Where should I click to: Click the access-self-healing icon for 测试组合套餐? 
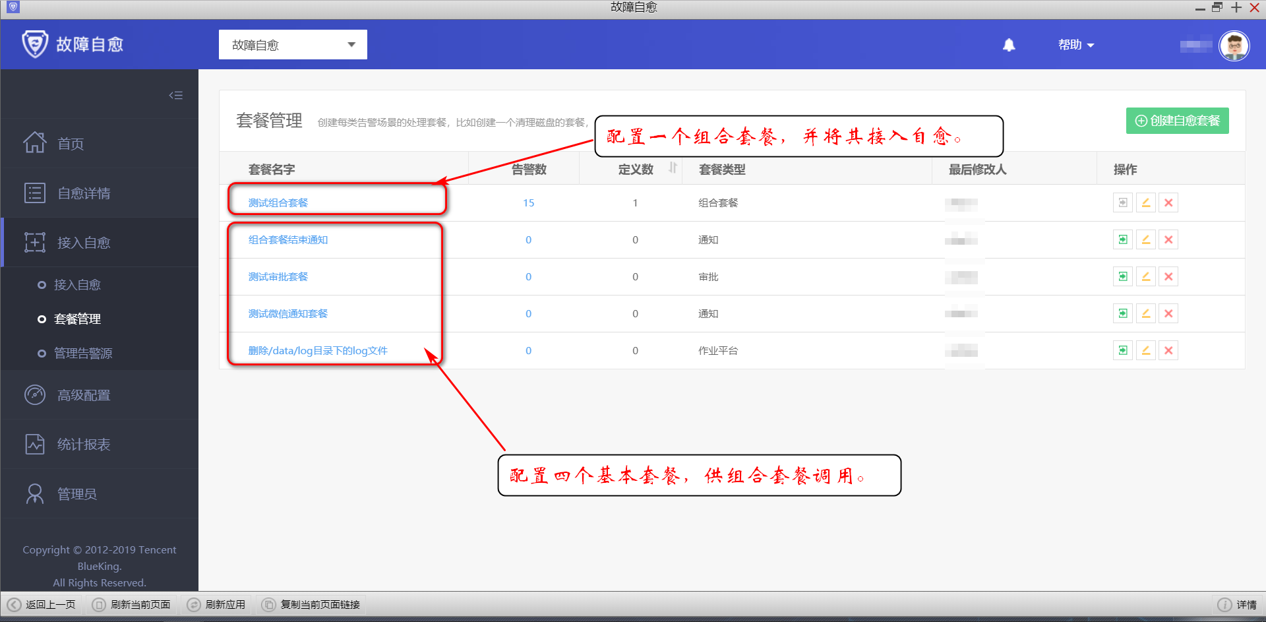coord(1122,202)
